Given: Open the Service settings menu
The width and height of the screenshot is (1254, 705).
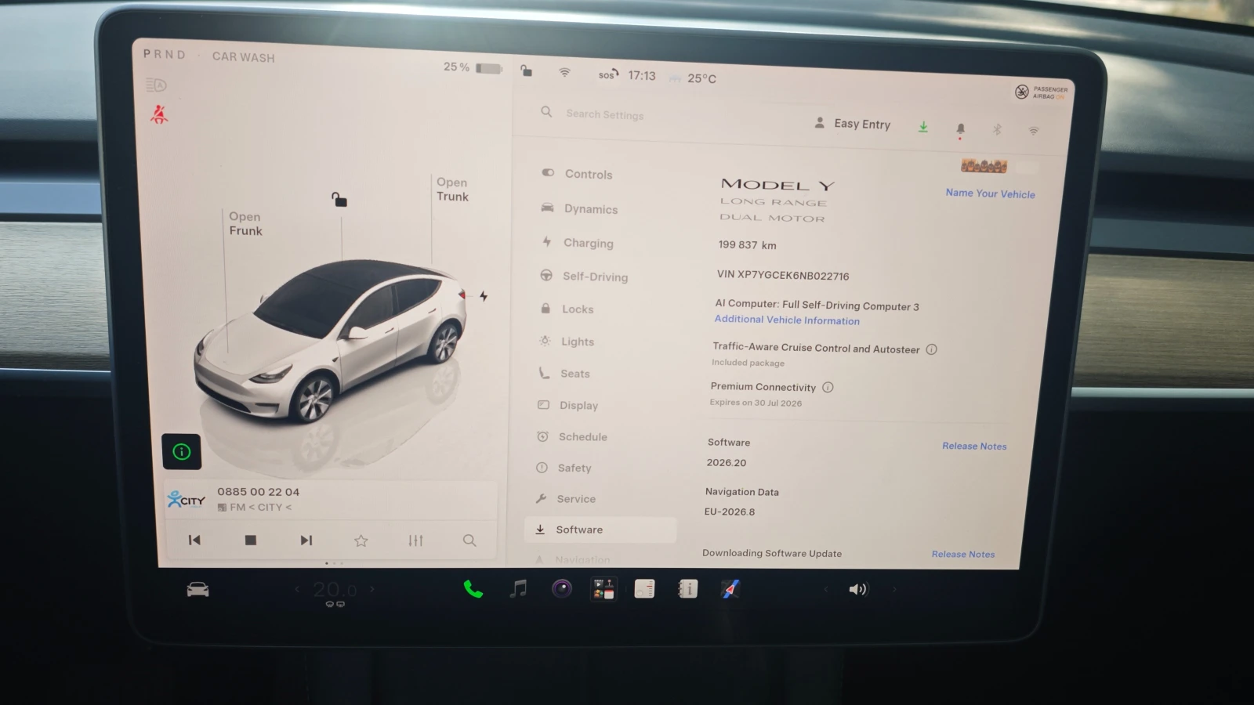Looking at the screenshot, I should tap(565, 498).
